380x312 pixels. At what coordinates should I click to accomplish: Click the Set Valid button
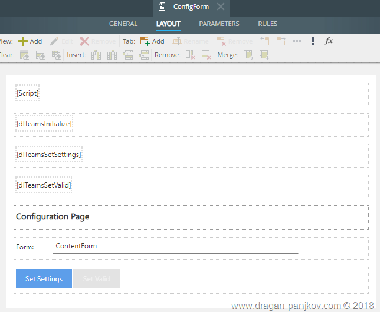(x=96, y=279)
